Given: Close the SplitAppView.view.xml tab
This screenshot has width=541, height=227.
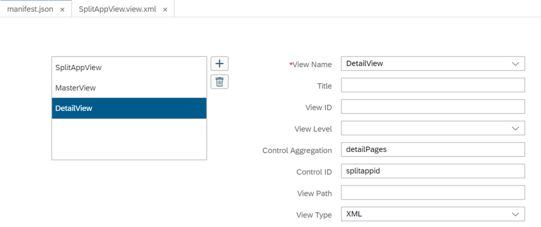Looking at the screenshot, I should point(165,10).
